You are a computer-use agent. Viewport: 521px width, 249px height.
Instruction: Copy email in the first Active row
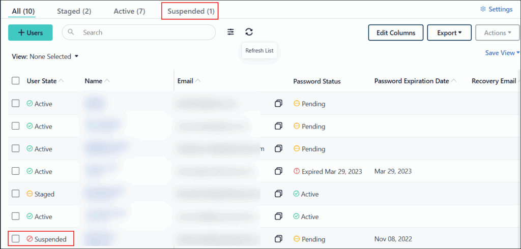pos(278,104)
